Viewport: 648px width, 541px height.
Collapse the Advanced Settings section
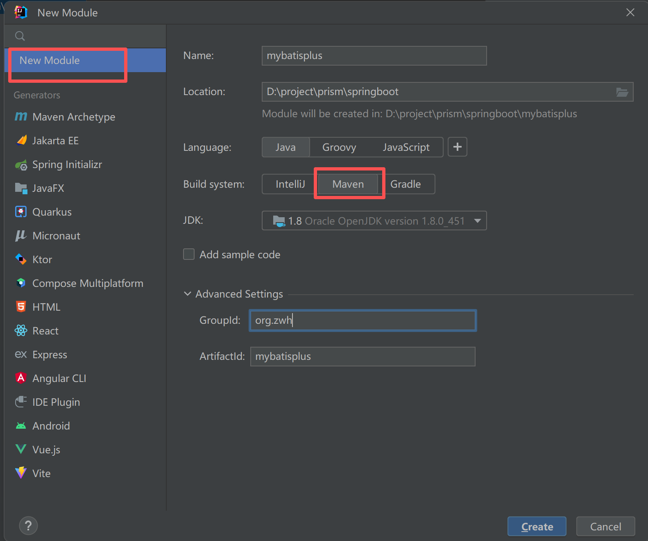coord(188,294)
